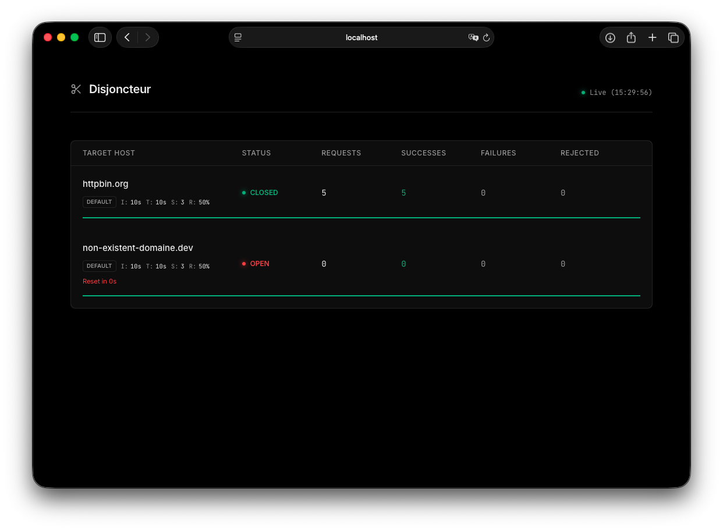
Task: Open the translate page icon
Action: 473,37
